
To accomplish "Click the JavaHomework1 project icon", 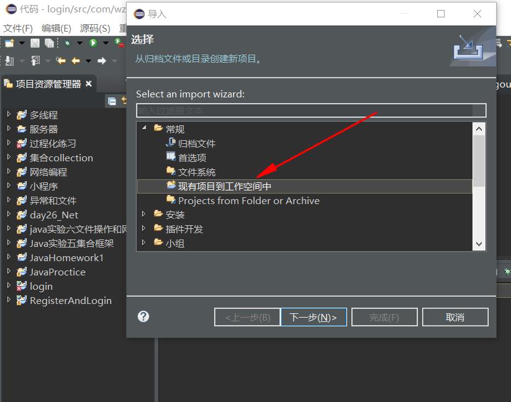I will point(22,257).
